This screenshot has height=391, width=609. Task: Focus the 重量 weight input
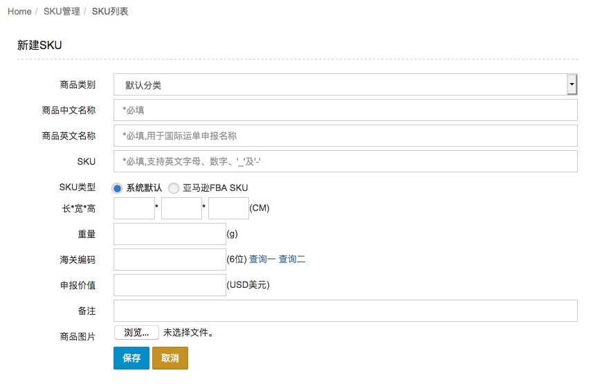pyautogui.click(x=170, y=234)
